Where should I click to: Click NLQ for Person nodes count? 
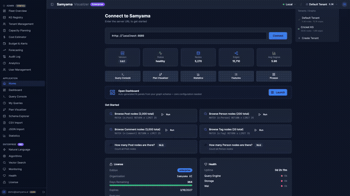click(259, 145)
